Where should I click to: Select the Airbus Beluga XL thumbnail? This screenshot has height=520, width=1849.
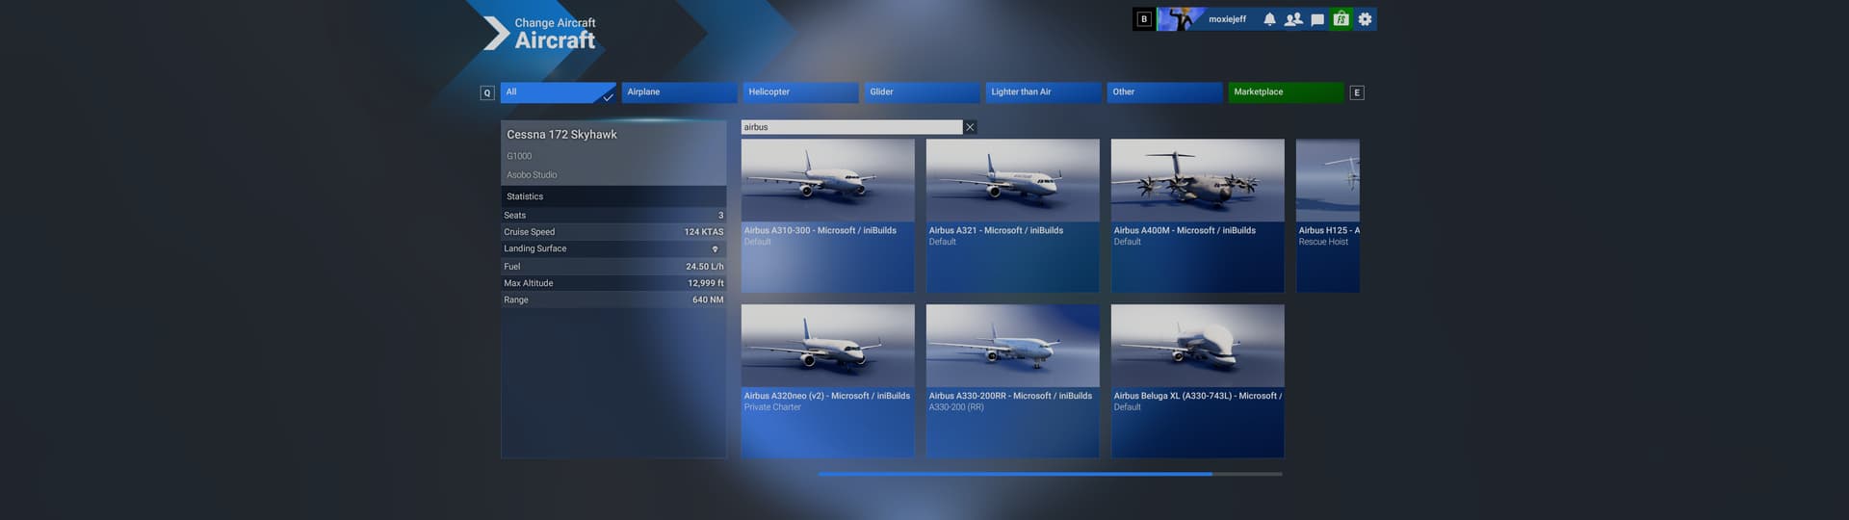[x=1197, y=347]
